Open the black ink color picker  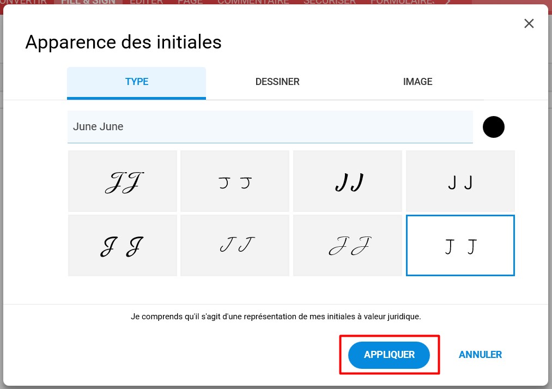tap(493, 127)
